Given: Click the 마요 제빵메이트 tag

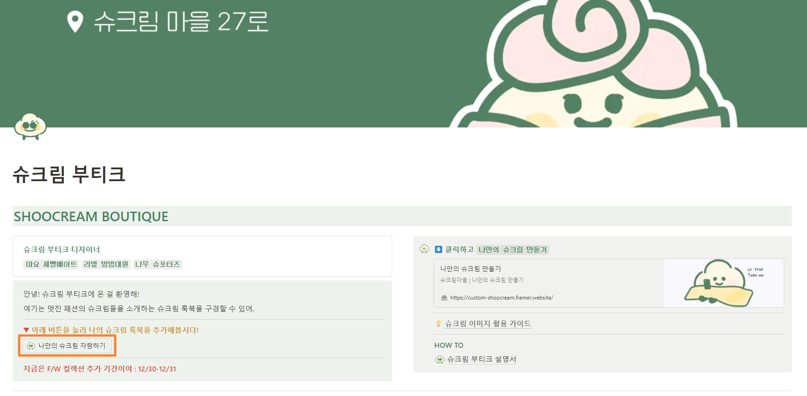Looking at the screenshot, I should (51, 264).
